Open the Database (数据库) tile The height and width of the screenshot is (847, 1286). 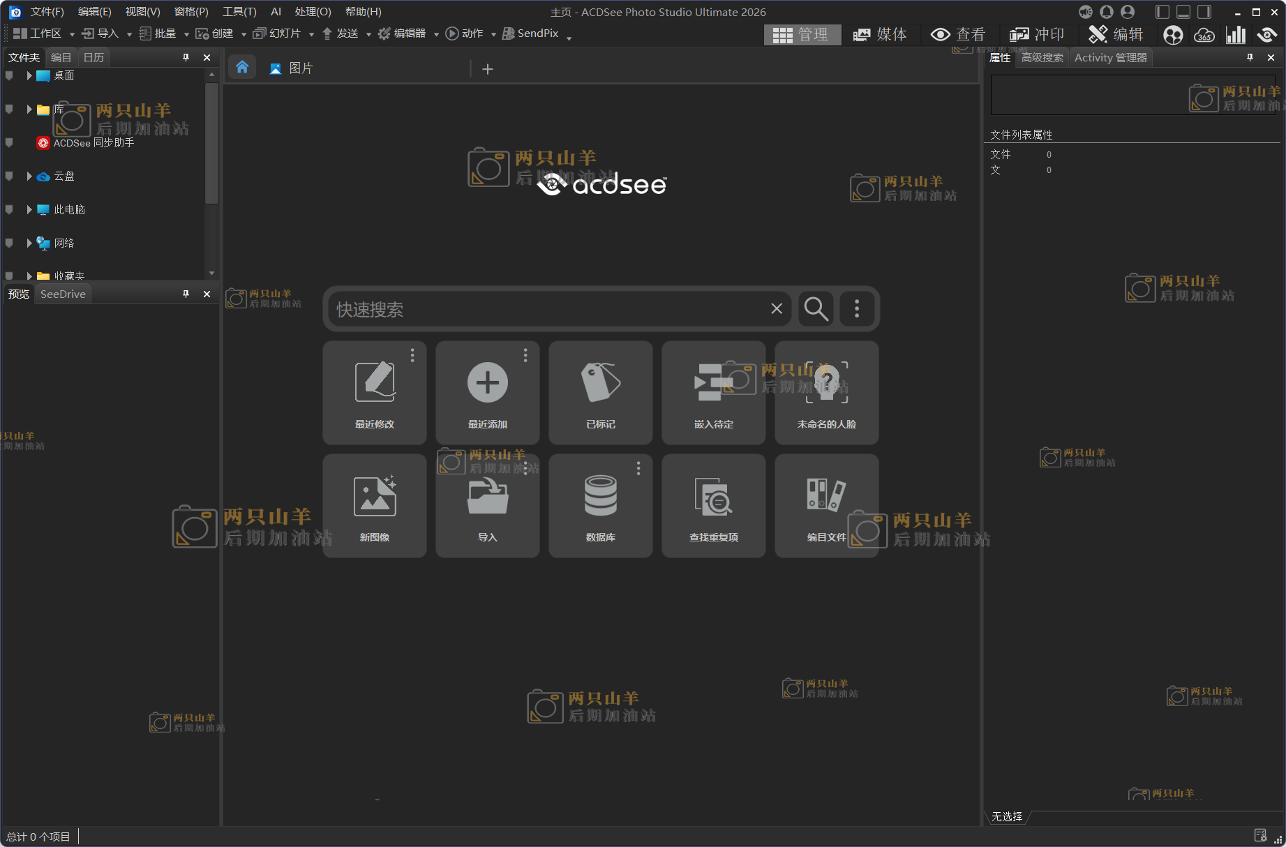click(600, 505)
